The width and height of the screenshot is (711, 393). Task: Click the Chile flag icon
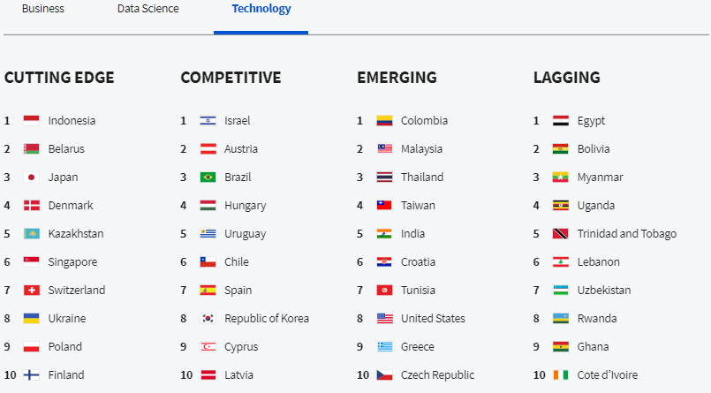point(208,262)
